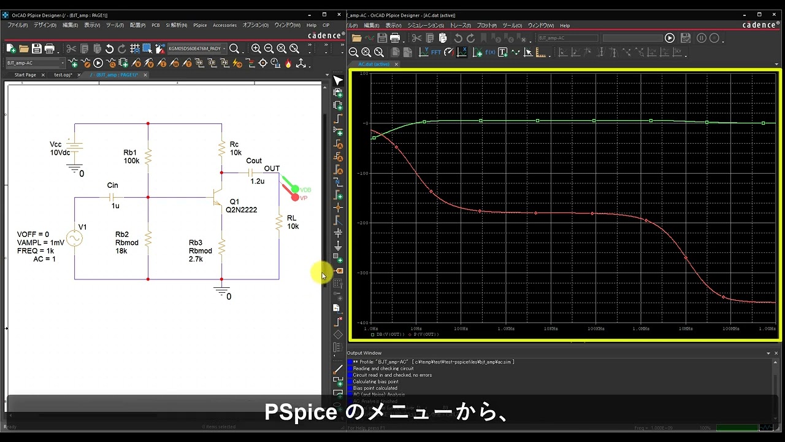This screenshot has height=442, width=785.
Task: Click the Rb1 100k resistor on schematic
Action: (x=148, y=157)
